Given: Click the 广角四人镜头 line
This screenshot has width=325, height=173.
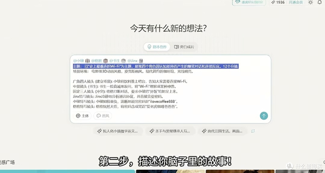Looking at the screenshot, I should pyautogui.click(x=130, y=81).
